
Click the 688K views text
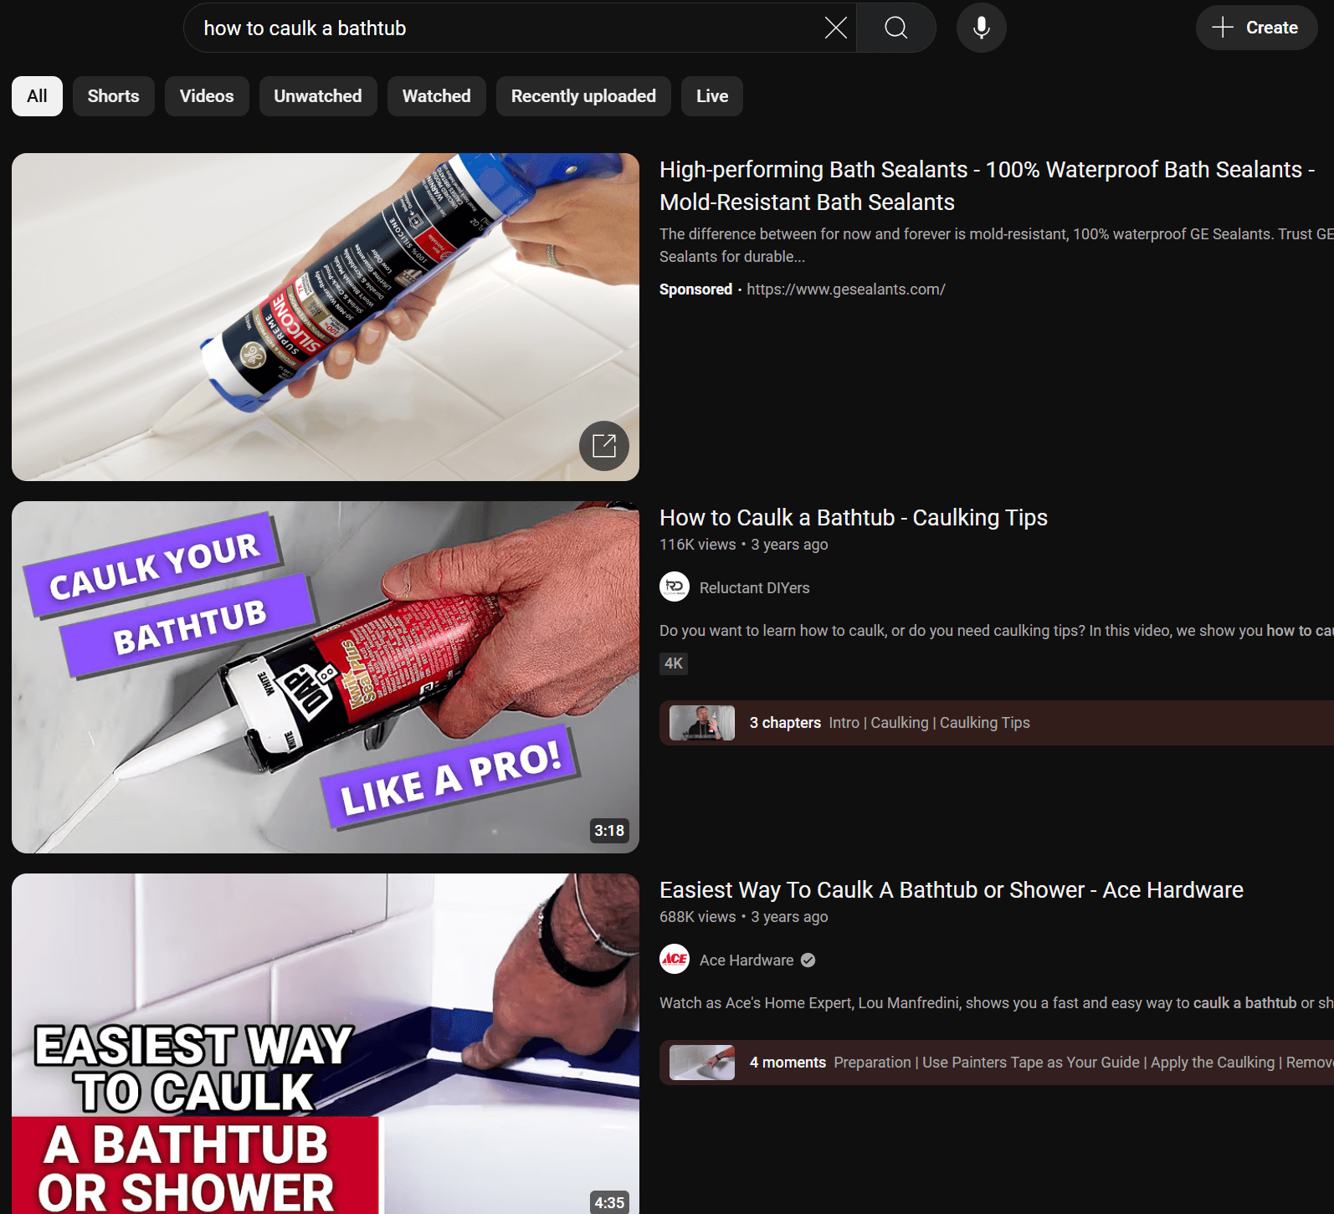click(698, 917)
